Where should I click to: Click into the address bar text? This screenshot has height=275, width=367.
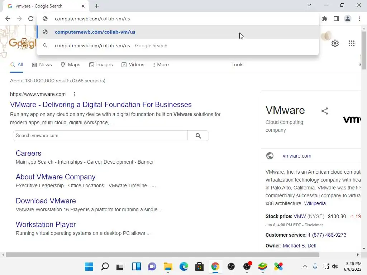92,19
